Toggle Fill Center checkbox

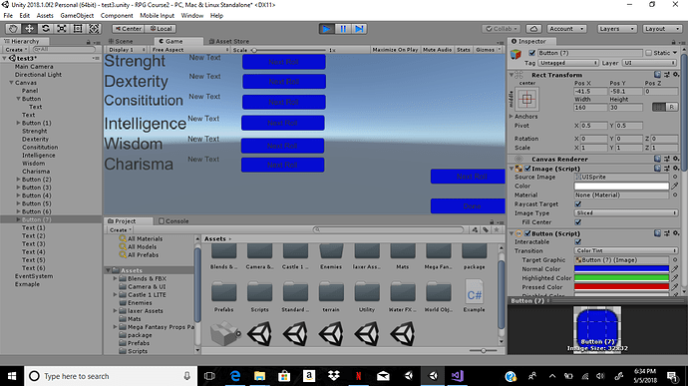pyautogui.click(x=578, y=222)
